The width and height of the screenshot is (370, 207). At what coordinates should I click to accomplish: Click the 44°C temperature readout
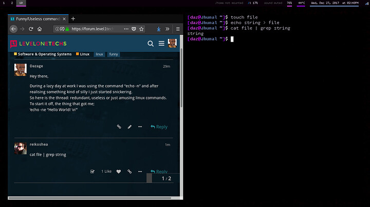[301, 3]
